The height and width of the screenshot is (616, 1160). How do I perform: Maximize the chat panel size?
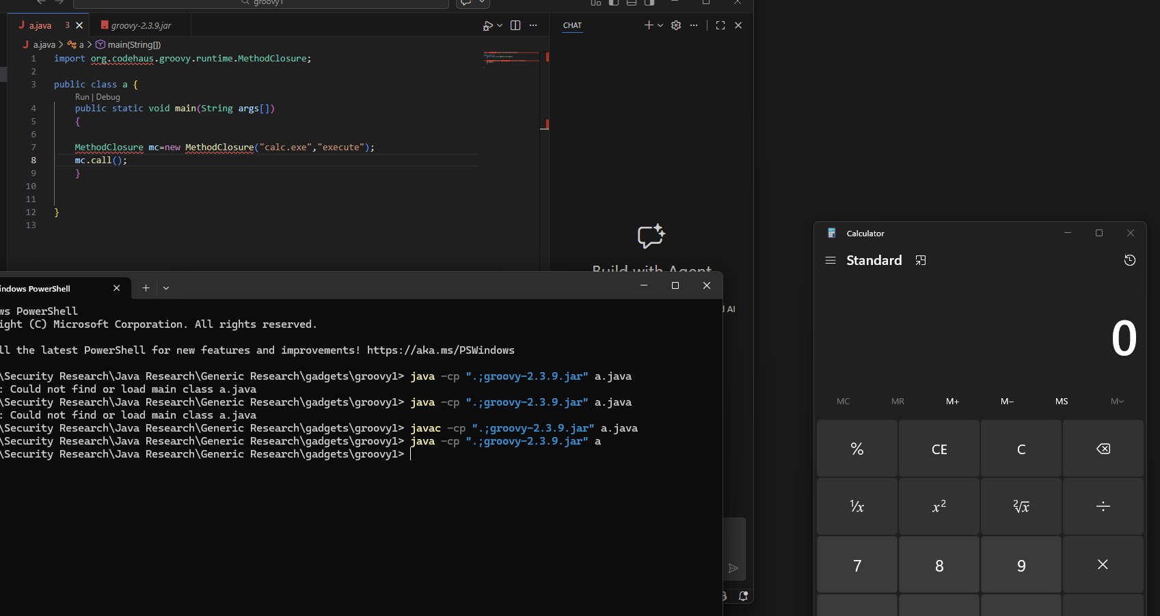tap(720, 25)
